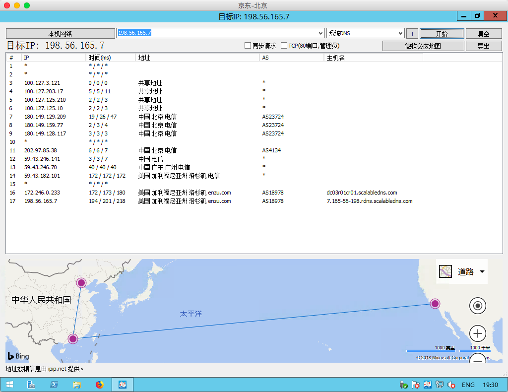Click the 地址 column header
The image size is (508, 392).
tap(197, 58)
